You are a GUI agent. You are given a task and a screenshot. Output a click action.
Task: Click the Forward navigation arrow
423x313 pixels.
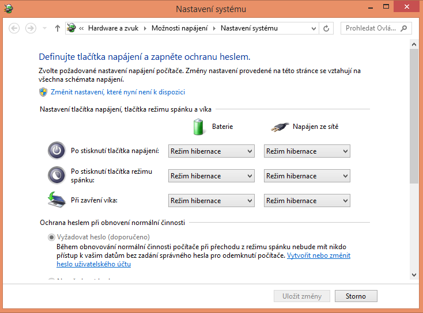[31, 28]
